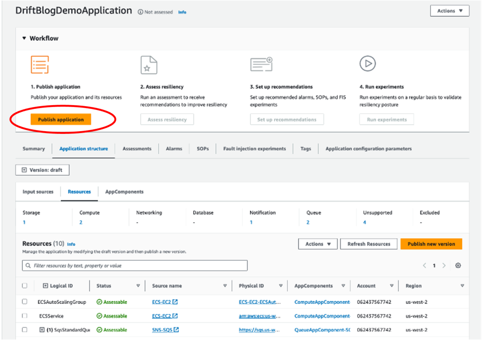Switch to the Summary tab
Screen dimensions: 483x340
pyautogui.click(x=33, y=149)
